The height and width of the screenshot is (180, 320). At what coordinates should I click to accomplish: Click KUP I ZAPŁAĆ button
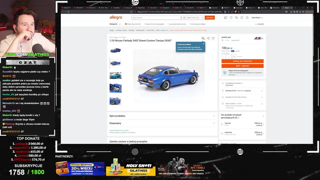[x=242, y=66]
